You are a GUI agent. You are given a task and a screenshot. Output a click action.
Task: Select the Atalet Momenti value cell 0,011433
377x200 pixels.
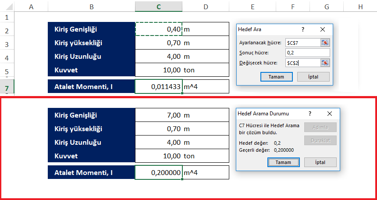(x=158, y=87)
